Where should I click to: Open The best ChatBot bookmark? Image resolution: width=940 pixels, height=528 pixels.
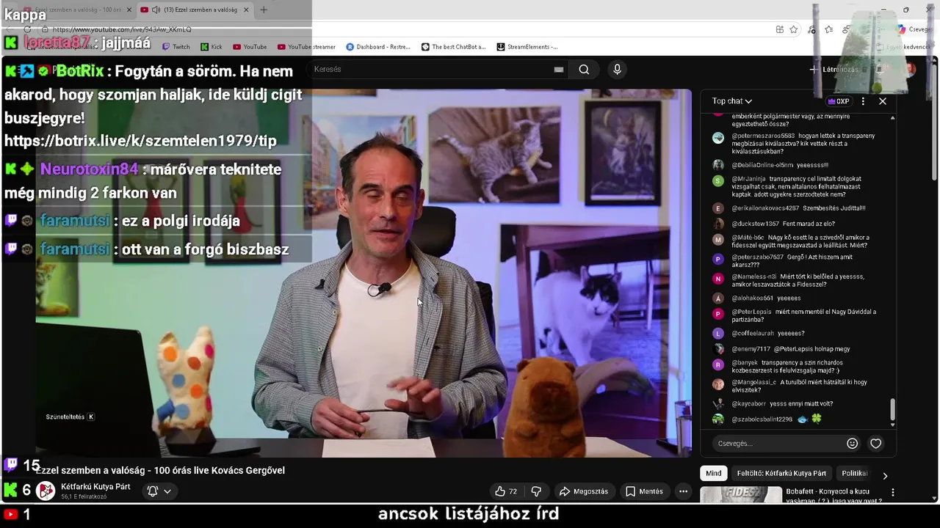[x=453, y=47]
